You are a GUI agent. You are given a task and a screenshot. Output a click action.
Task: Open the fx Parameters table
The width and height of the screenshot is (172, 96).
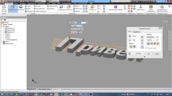(x=141, y=8)
